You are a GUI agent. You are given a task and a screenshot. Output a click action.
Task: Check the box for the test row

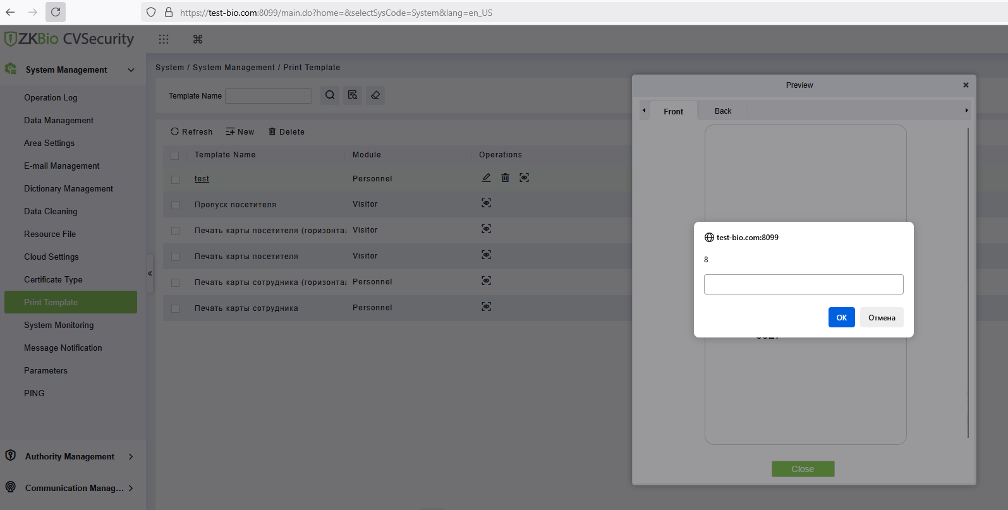(175, 179)
